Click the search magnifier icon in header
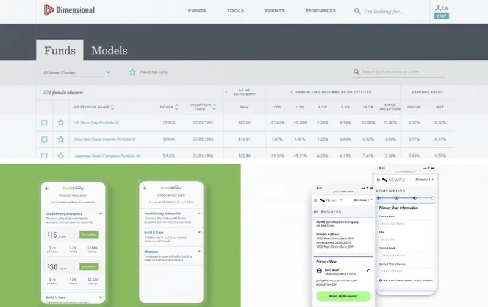This screenshot has height=307, width=488. coord(357,11)
